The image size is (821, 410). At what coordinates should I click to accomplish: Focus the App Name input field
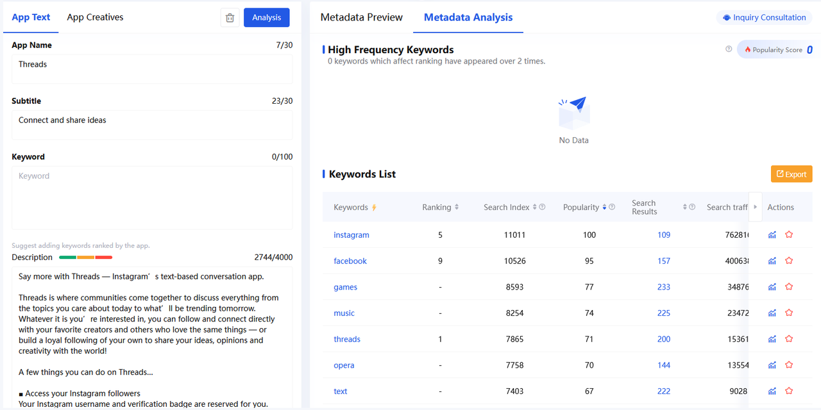pyautogui.click(x=152, y=69)
